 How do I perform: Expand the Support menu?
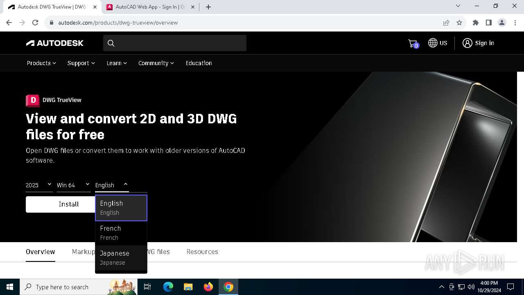click(x=81, y=63)
